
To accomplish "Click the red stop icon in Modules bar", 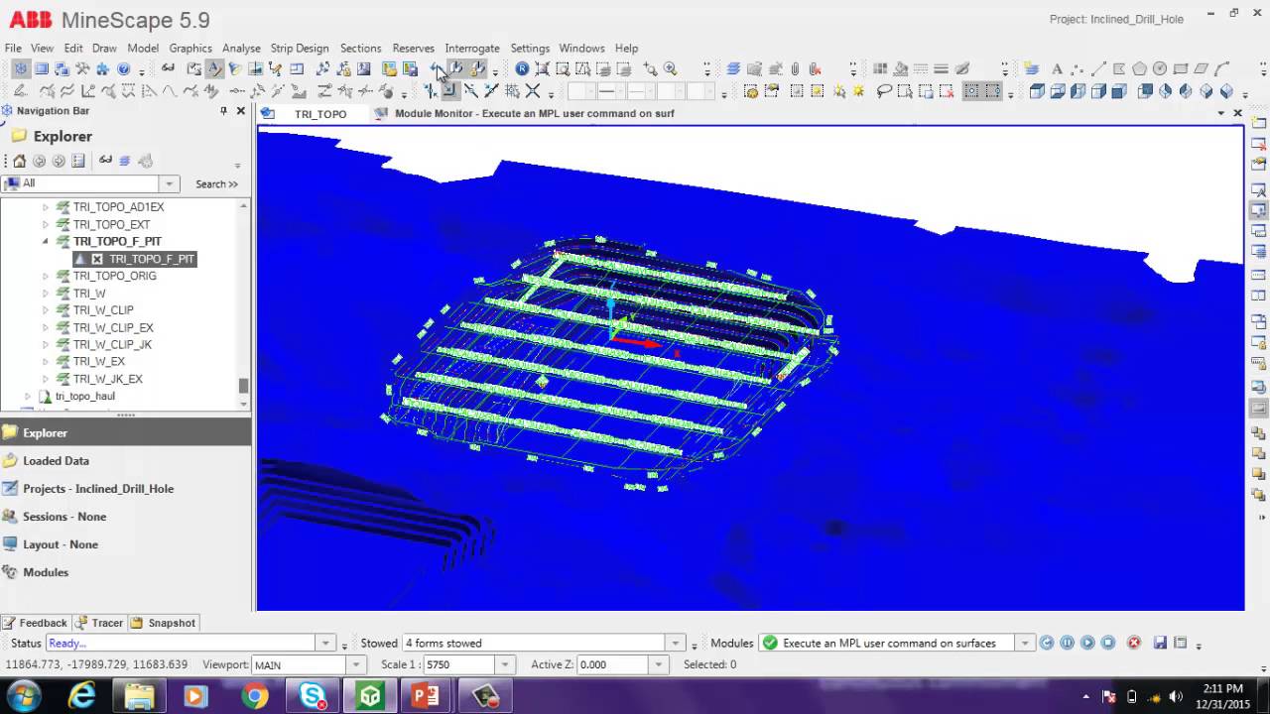I will (x=1134, y=643).
